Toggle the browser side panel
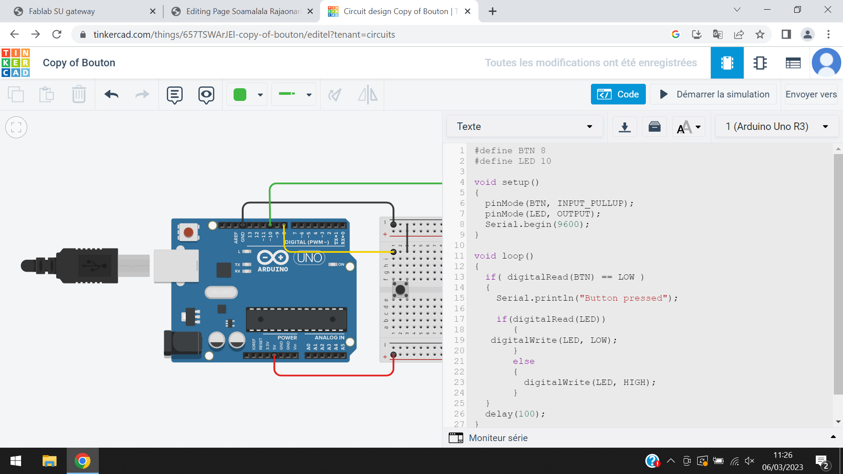The height and width of the screenshot is (474, 843). (x=786, y=34)
